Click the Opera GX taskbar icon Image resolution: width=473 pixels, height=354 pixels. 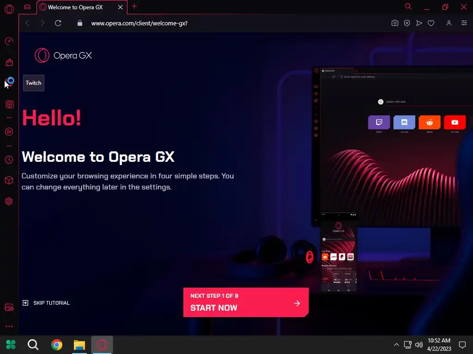102,345
